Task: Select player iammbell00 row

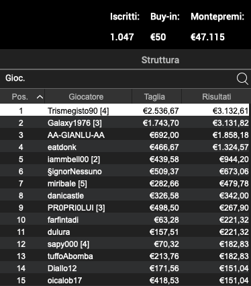Action: [124, 159]
